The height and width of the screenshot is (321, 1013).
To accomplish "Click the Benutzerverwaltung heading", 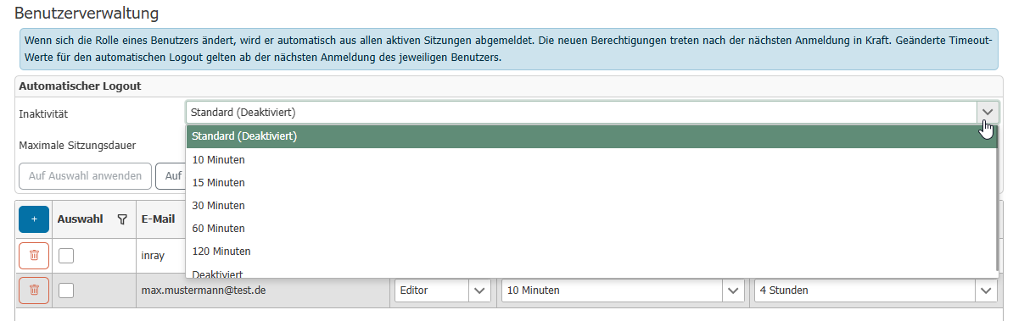I will pyautogui.click(x=87, y=12).
